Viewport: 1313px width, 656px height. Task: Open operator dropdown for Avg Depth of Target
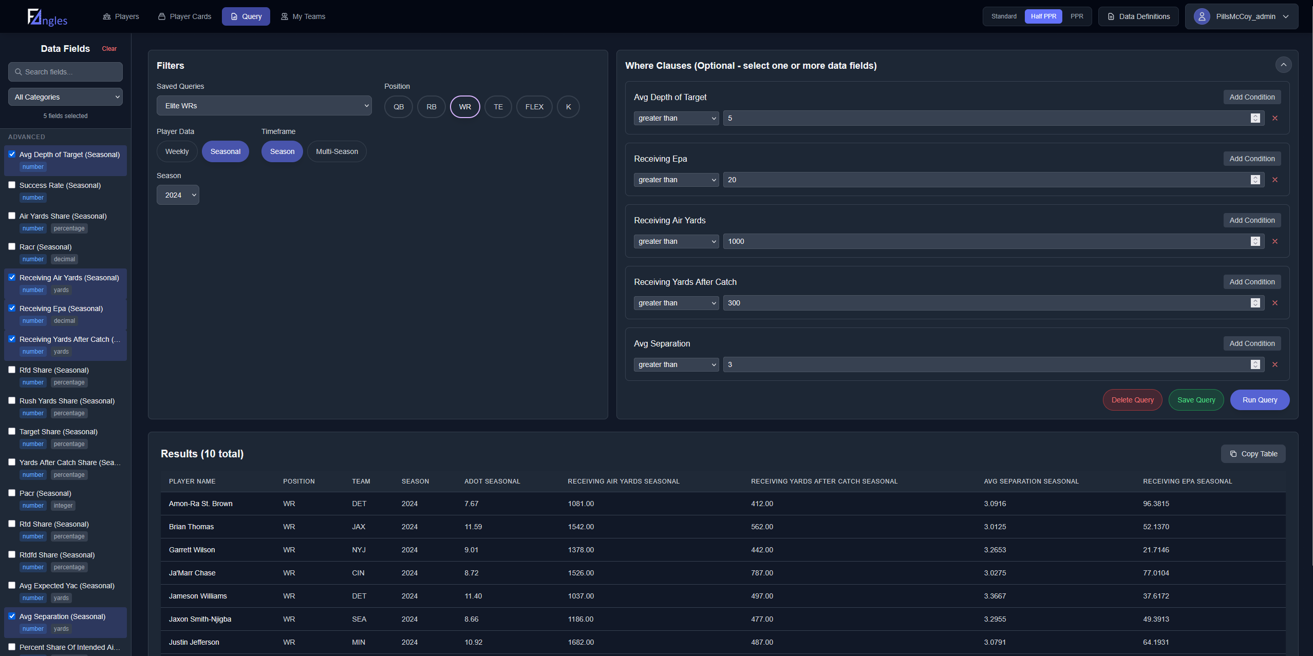point(676,118)
